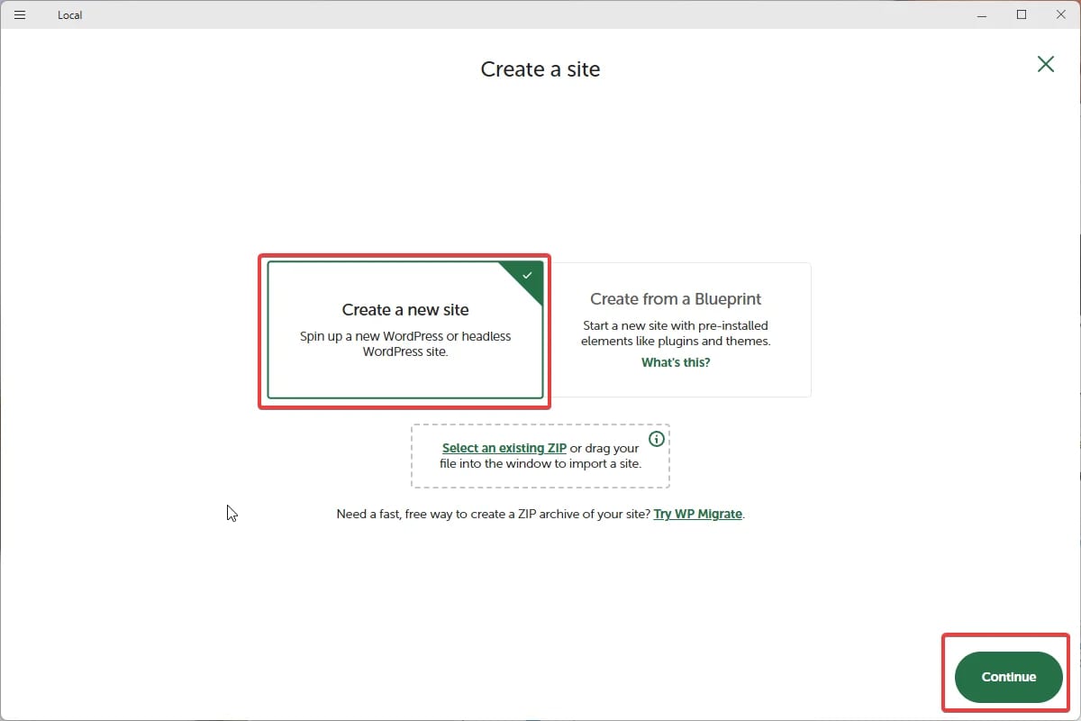1081x721 pixels.
Task: Click the Select an existing ZIP link
Action: coord(504,447)
